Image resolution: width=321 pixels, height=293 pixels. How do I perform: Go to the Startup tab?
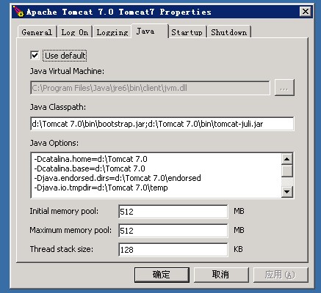[x=187, y=32]
